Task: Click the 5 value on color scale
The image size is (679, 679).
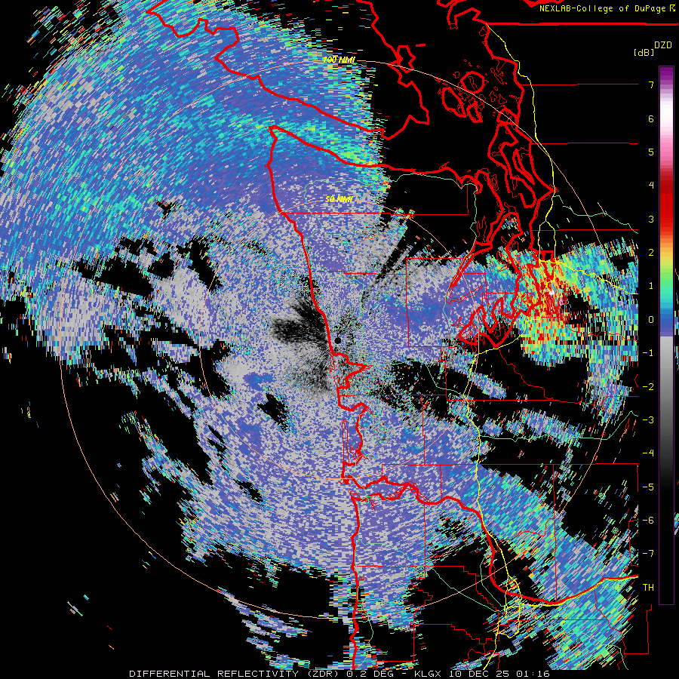Action: pos(651,152)
